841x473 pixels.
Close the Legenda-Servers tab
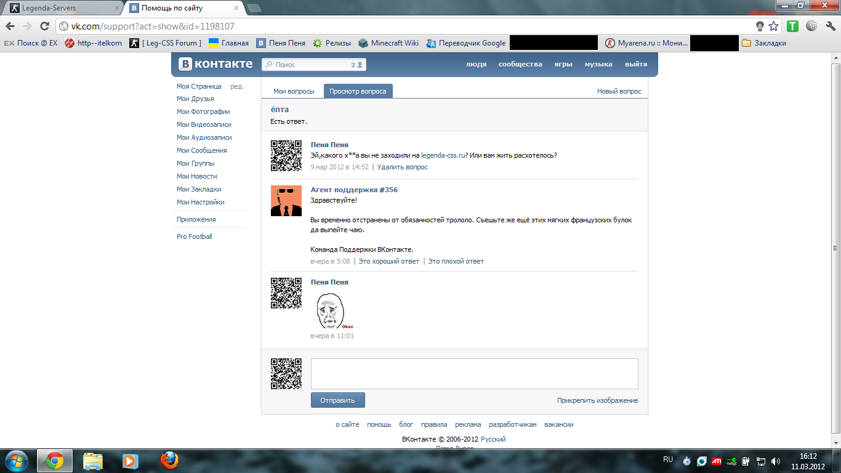tap(117, 8)
